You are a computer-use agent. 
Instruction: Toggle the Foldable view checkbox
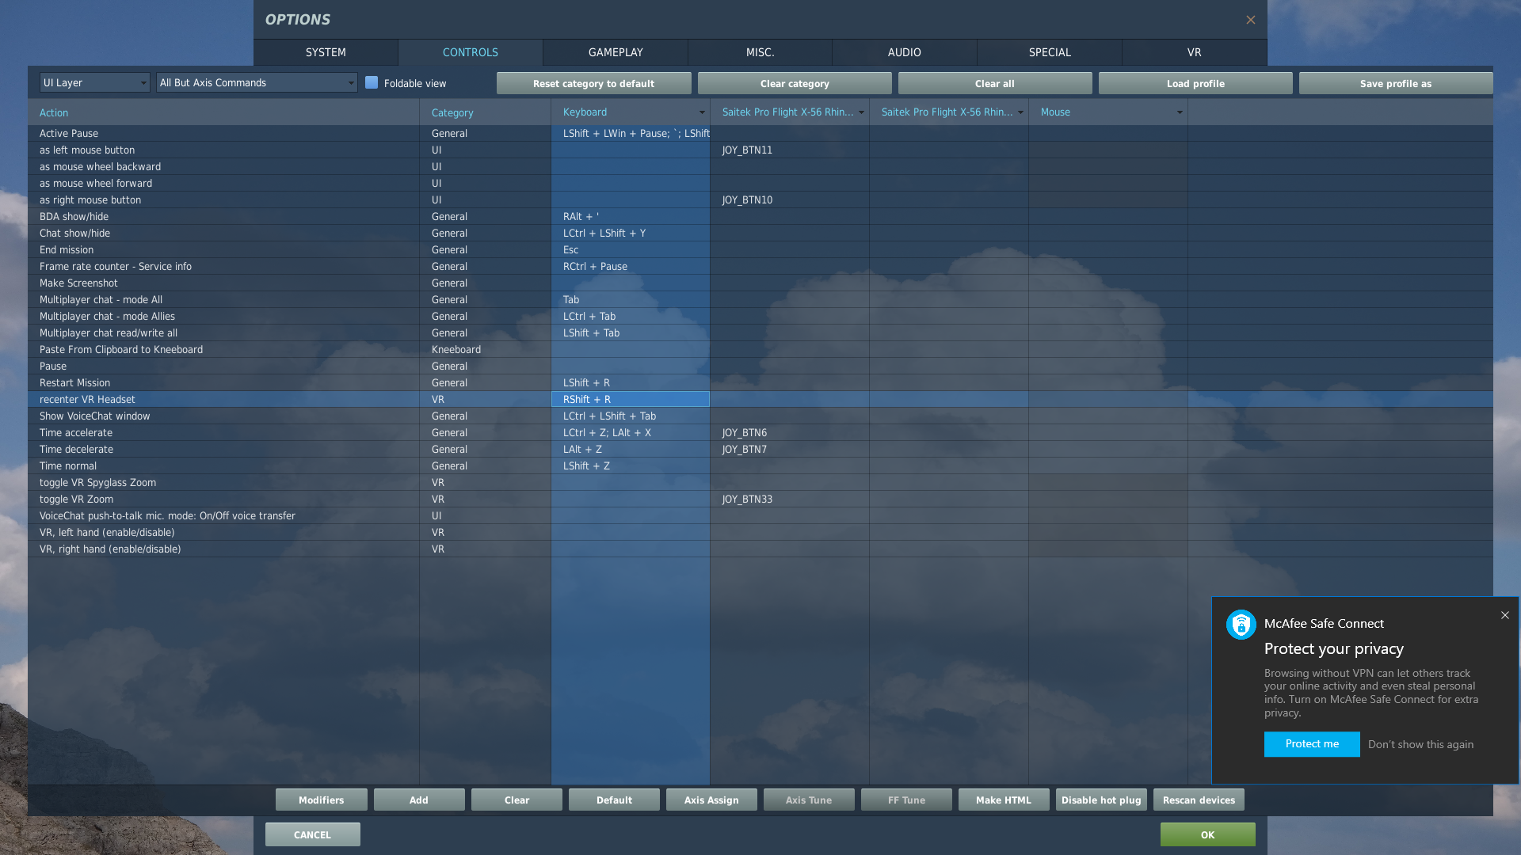(371, 82)
